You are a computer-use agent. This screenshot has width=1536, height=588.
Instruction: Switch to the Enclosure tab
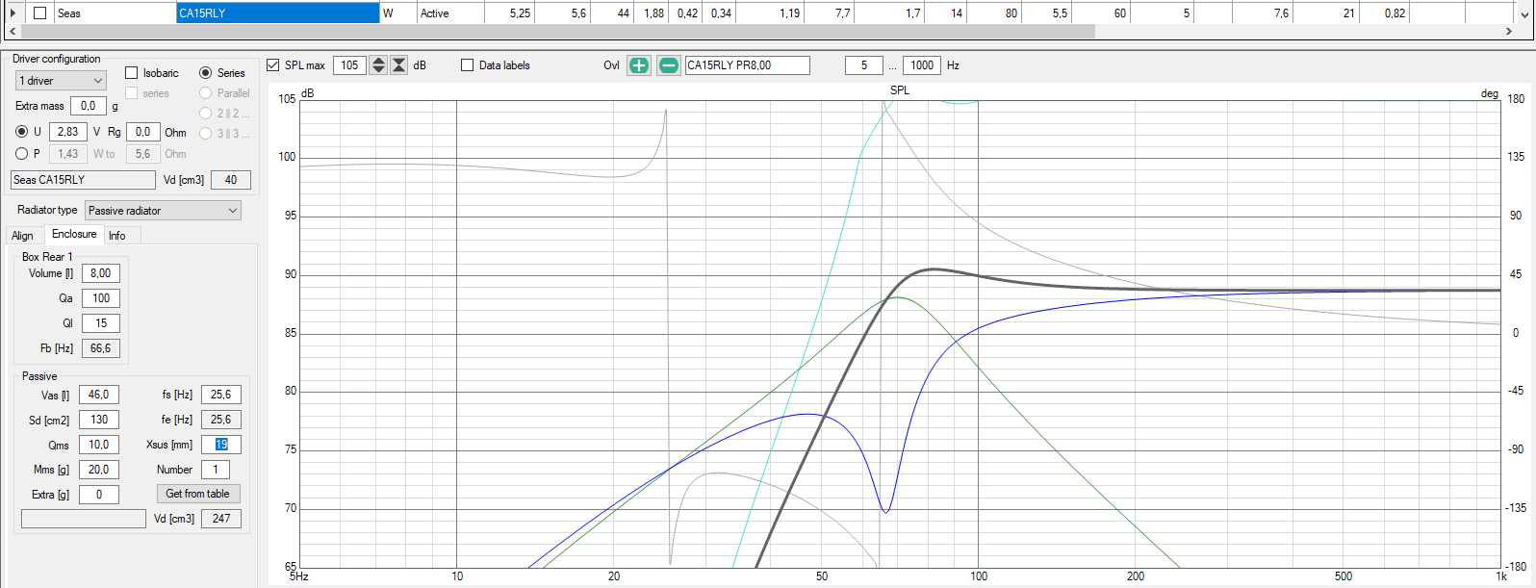74,234
